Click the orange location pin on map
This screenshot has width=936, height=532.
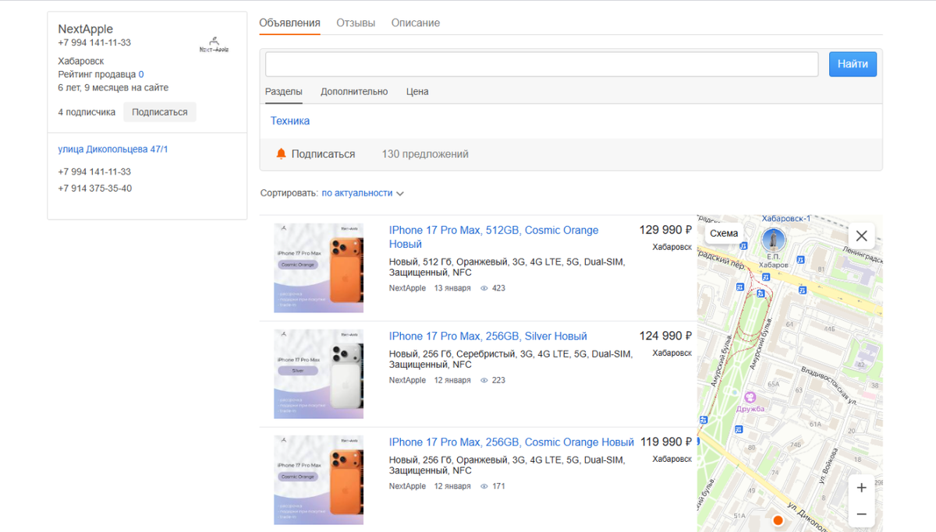point(777,520)
